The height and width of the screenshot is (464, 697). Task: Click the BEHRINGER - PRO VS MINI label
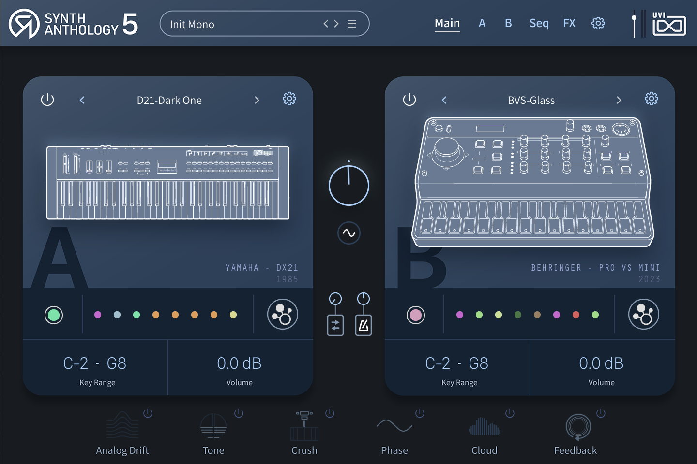click(x=596, y=268)
